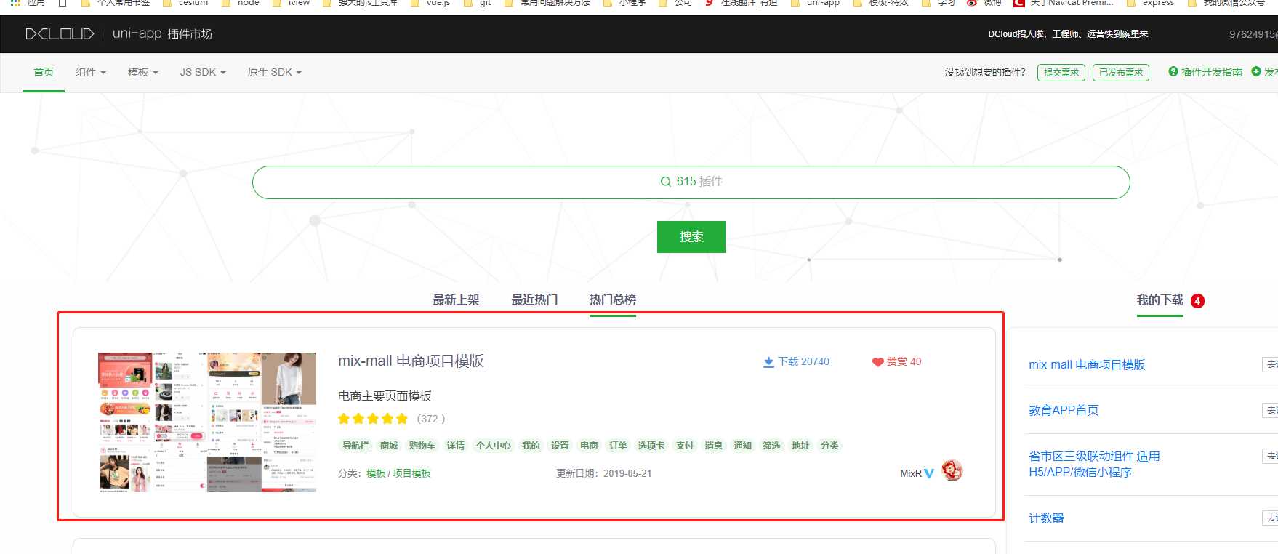Click the 详情 tag
The width and height of the screenshot is (1278, 554).
point(456,446)
